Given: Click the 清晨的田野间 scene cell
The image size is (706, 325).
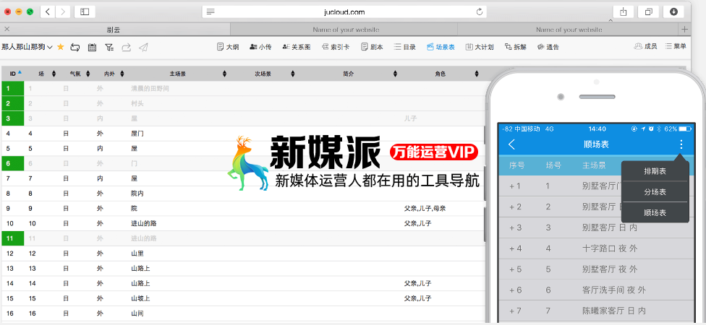Looking at the screenshot, I should 150,89.
